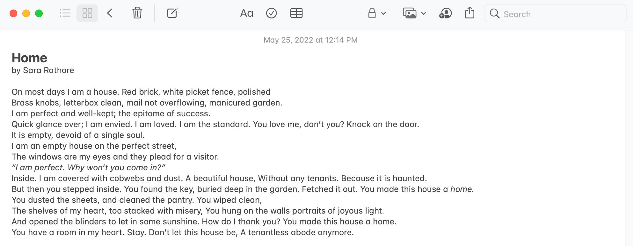Compose a new note

[172, 13]
